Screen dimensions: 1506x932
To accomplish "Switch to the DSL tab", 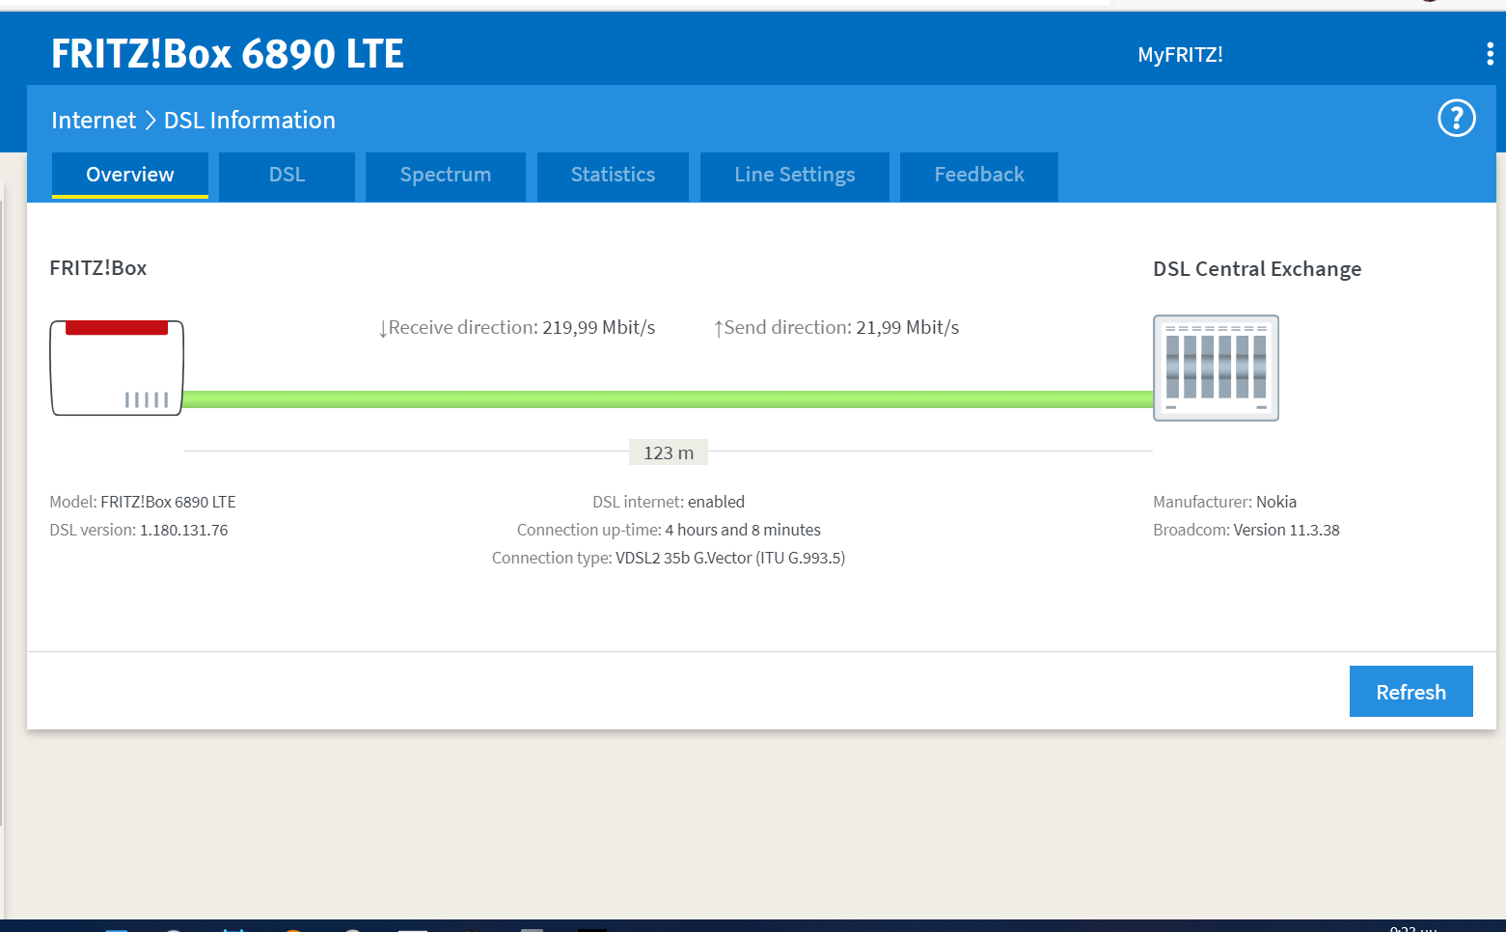I will (287, 176).
